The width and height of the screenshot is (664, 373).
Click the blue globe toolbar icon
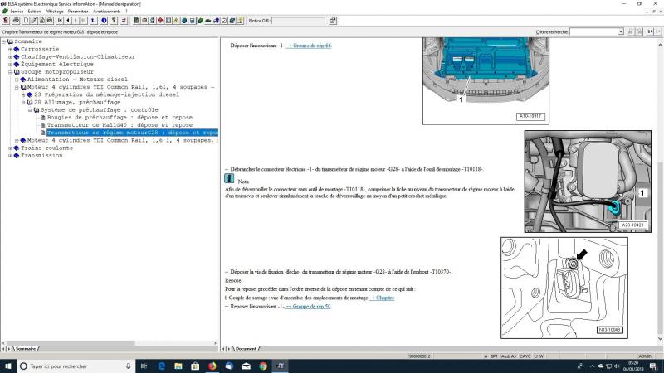tap(184, 20)
